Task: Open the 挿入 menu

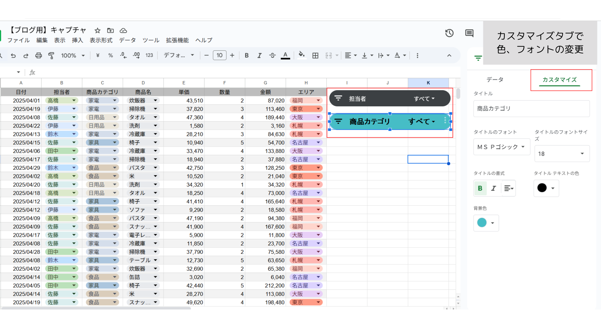Action: tap(77, 40)
